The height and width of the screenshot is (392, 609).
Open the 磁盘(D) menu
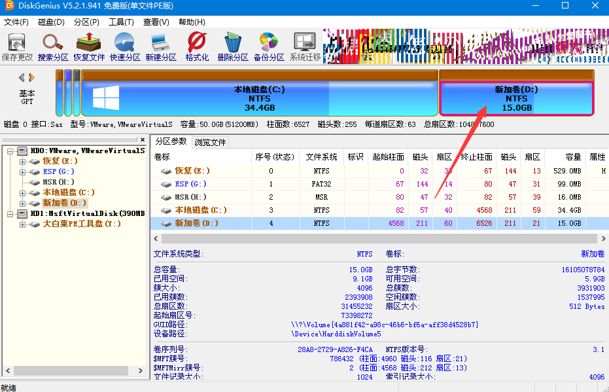[51, 22]
